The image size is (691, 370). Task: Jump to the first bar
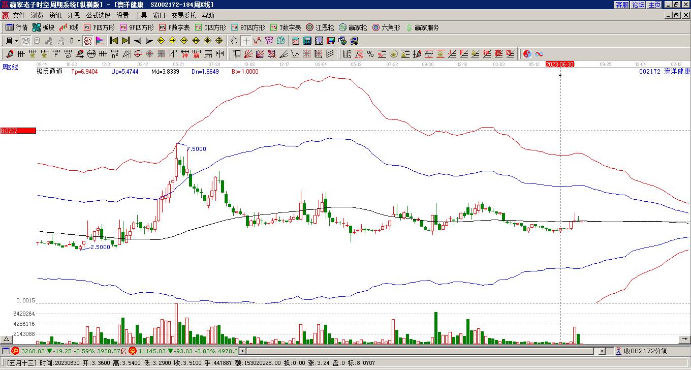coord(114,41)
